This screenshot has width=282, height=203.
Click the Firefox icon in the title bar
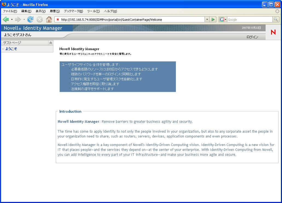pos(4,4)
